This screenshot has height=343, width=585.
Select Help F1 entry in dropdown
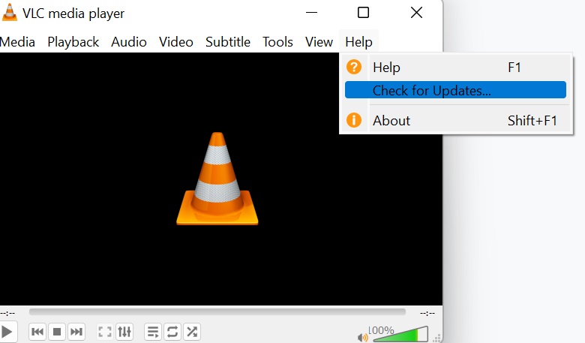click(x=455, y=68)
